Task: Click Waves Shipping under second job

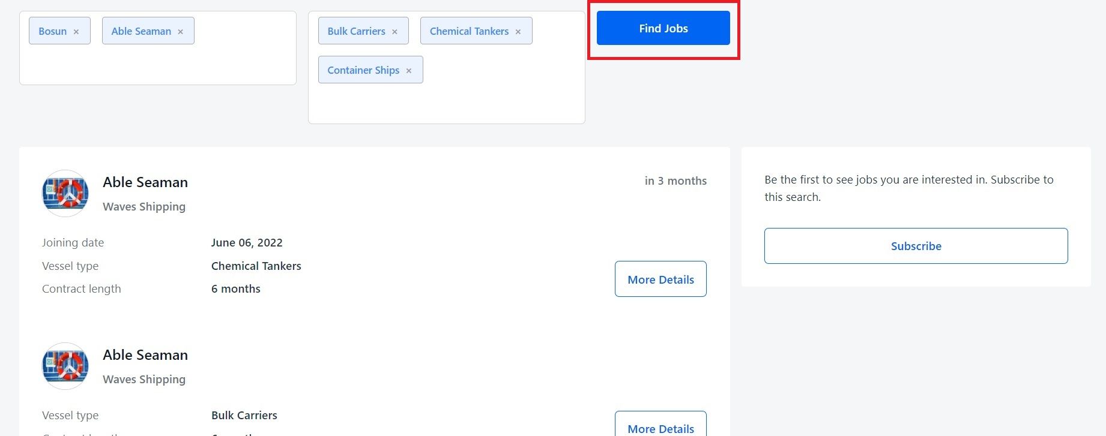Action: tap(144, 379)
